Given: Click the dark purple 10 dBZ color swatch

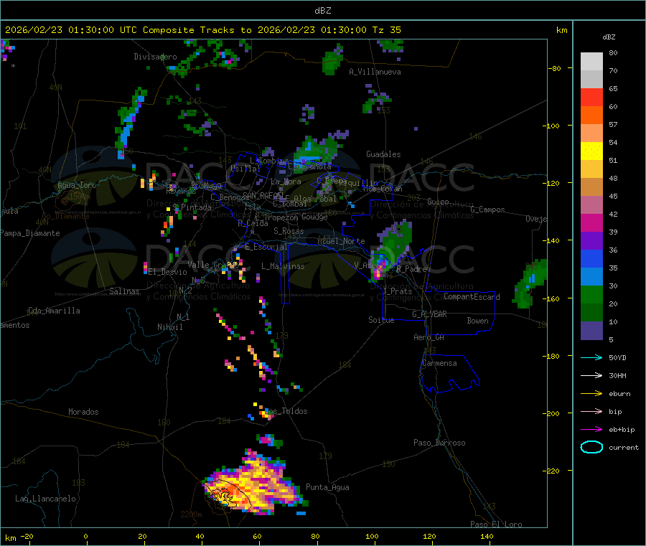Looking at the screenshot, I should [x=591, y=331].
